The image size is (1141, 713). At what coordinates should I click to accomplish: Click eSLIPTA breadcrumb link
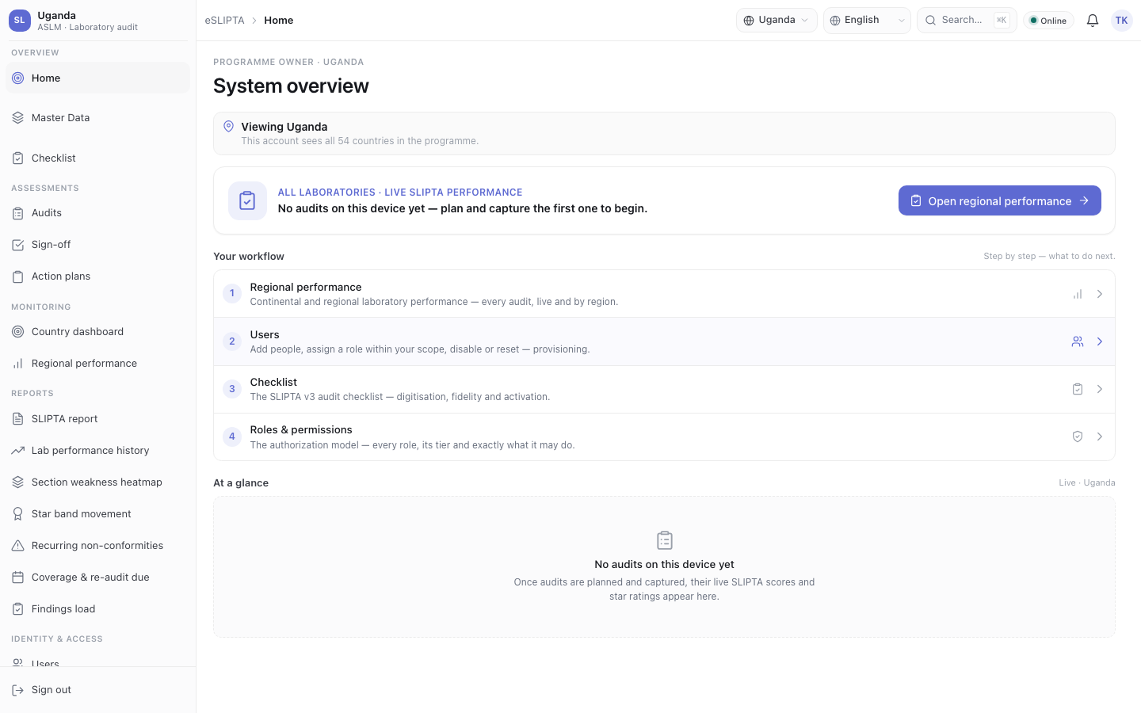coord(224,21)
